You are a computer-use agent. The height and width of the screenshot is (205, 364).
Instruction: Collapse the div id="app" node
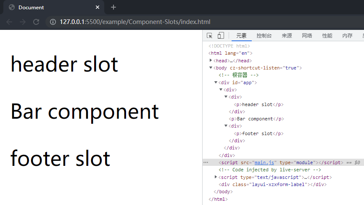216,82
